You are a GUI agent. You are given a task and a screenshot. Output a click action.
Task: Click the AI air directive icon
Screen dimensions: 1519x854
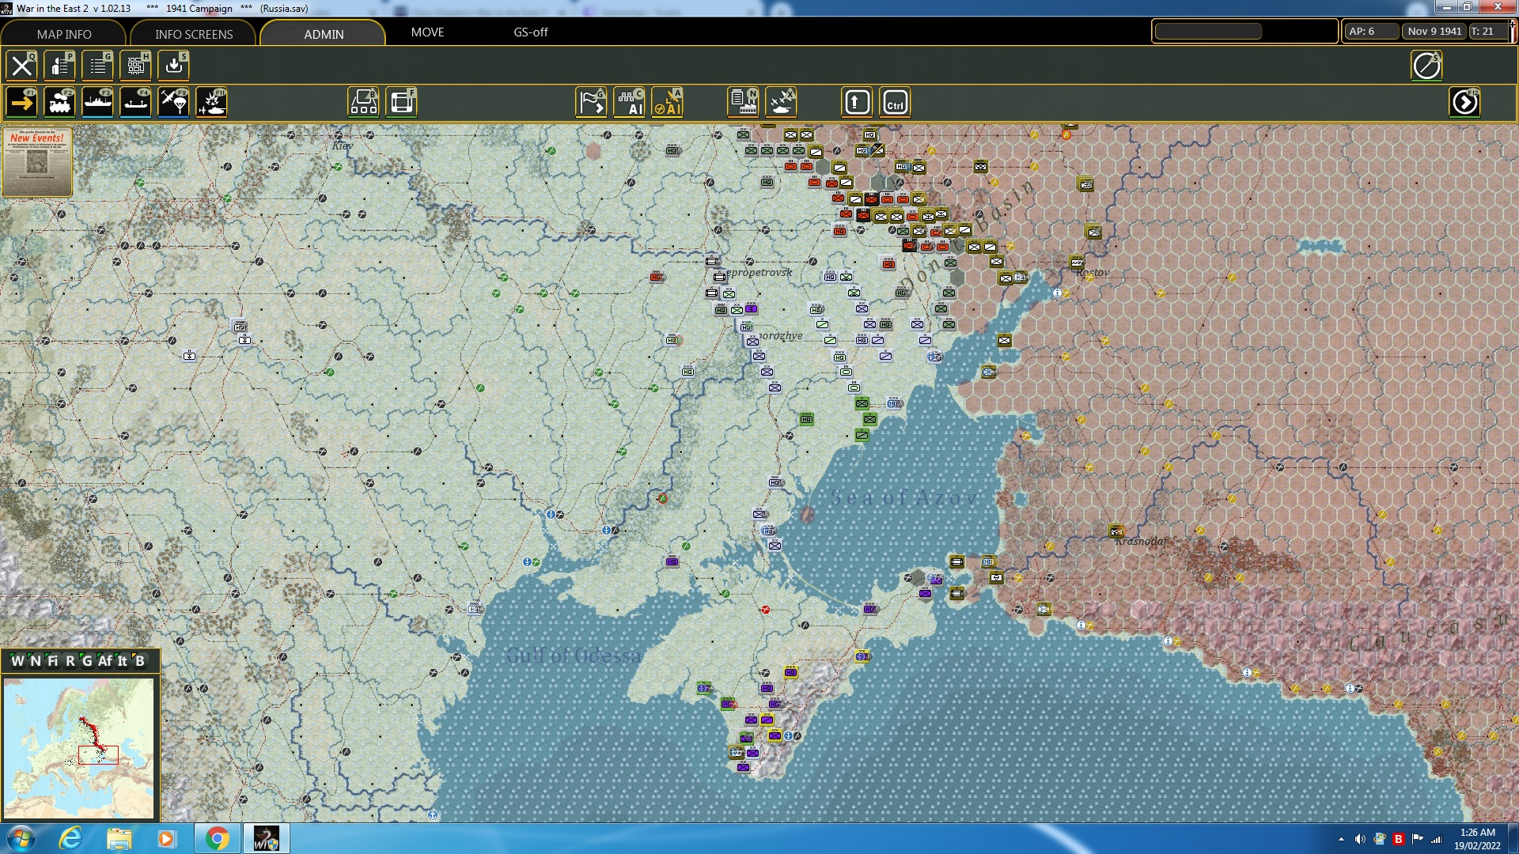(667, 103)
